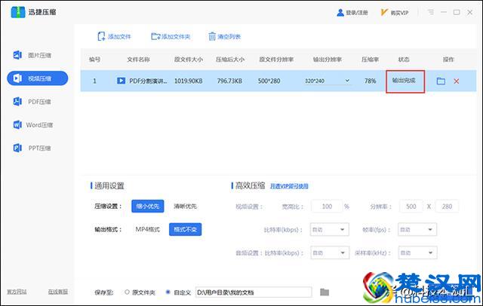Click the 500*280 original resolution cell
The width and height of the screenshot is (483, 306).
click(x=269, y=81)
